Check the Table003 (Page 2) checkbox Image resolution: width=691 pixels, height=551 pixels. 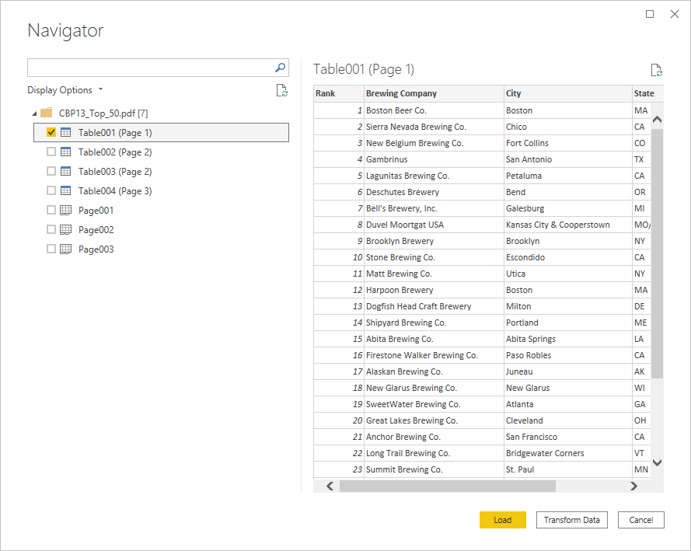coord(51,171)
